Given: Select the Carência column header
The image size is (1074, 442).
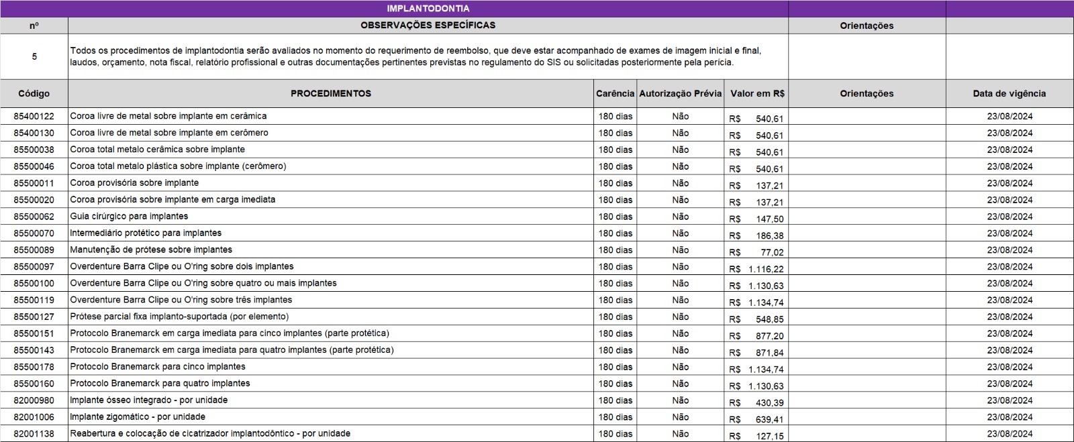Looking at the screenshot, I should pyautogui.click(x=614, y=94).
